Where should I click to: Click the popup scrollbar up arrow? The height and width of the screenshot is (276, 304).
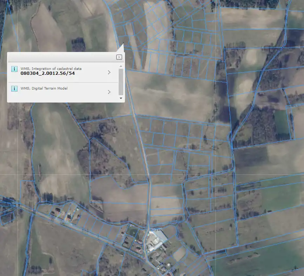coord(121,66)
